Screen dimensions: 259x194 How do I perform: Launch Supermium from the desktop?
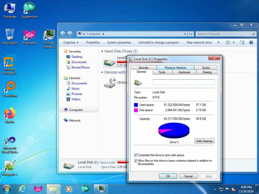coord(29,10)
